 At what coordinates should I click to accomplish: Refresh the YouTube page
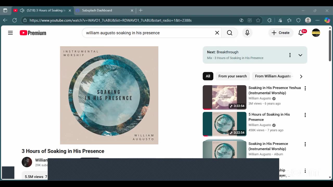[15, 20]
